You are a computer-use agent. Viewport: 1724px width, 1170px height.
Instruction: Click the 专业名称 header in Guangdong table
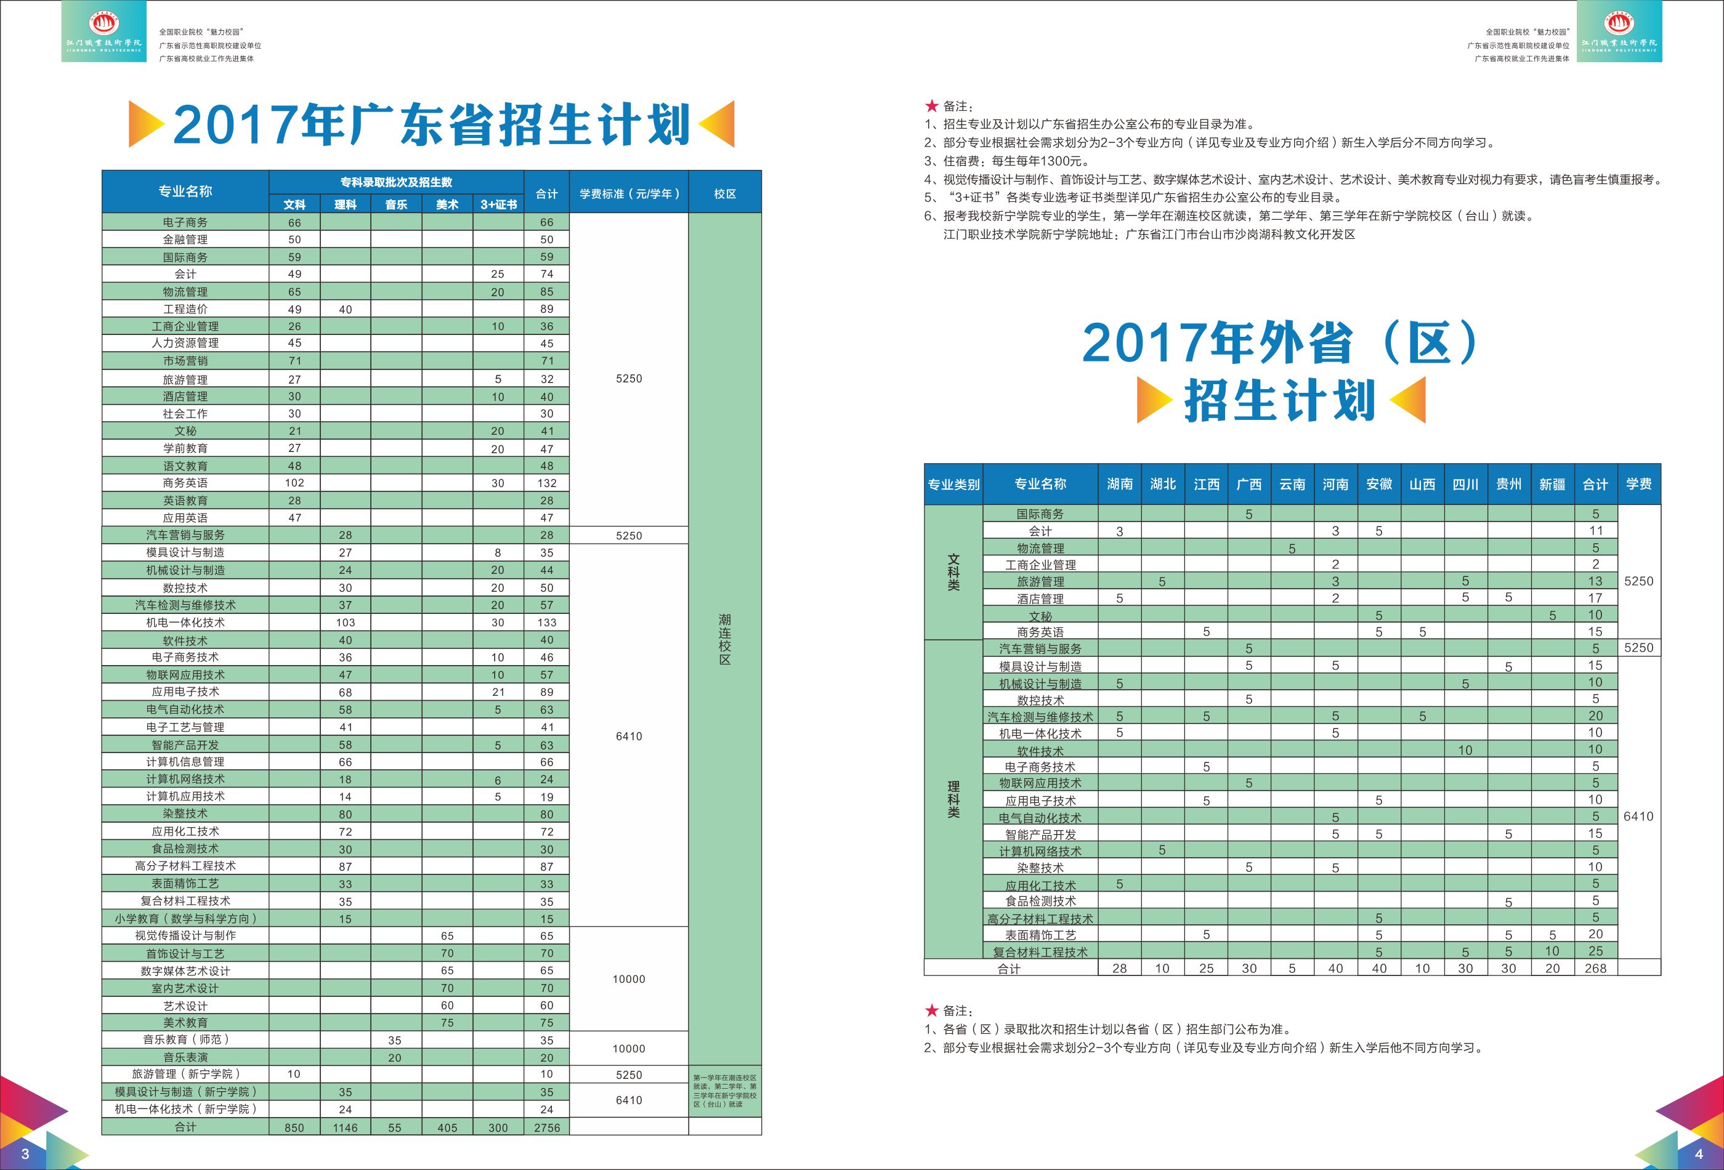coord(185,192)
